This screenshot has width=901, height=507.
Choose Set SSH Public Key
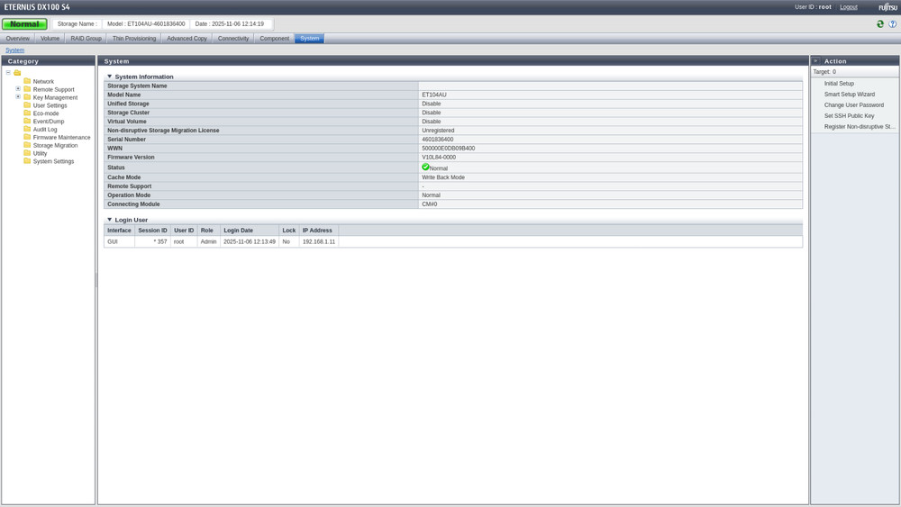point(849,115)
